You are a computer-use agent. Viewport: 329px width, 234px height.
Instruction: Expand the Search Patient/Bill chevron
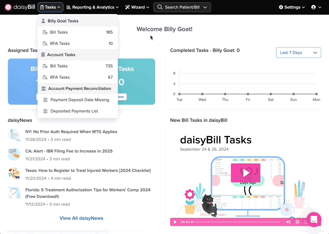[x=205, y=7]
